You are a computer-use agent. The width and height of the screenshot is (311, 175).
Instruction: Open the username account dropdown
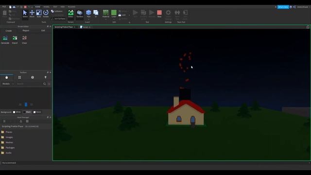(x=303, y=7)
